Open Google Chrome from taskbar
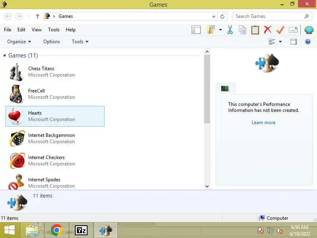This screenshot has height=238, width=317. [57, 230]
